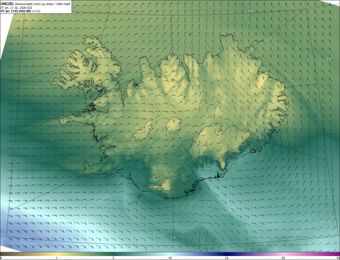Click the 3.8 value label at the map's east edge
This screenshot has height=260, width=340.
tap(329, 58)
